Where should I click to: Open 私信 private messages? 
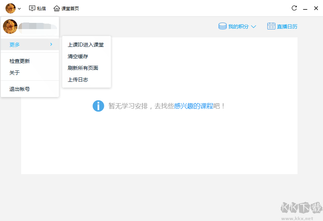tap(37, 8)
